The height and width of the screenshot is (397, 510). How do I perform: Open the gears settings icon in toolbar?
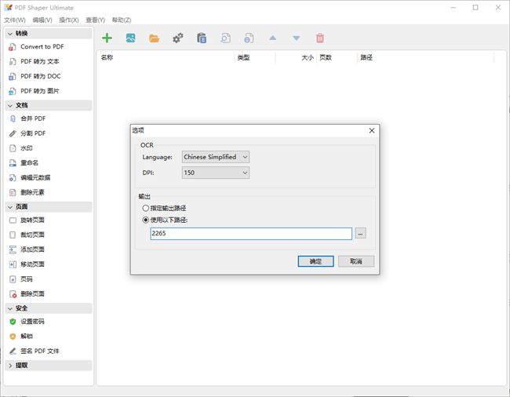coord(178,38)
